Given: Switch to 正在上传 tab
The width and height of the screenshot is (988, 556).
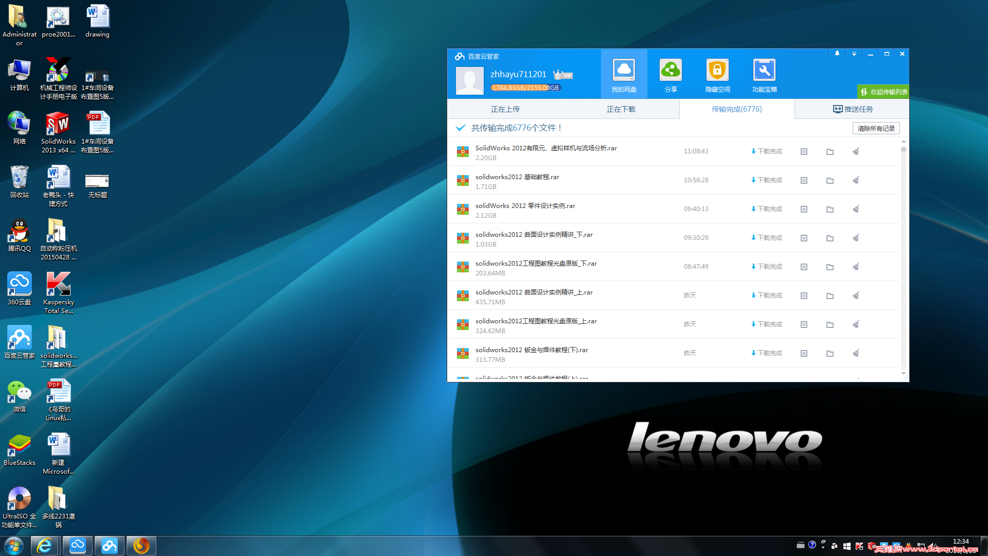Looking at the screenshot, I should pos(505,109).
